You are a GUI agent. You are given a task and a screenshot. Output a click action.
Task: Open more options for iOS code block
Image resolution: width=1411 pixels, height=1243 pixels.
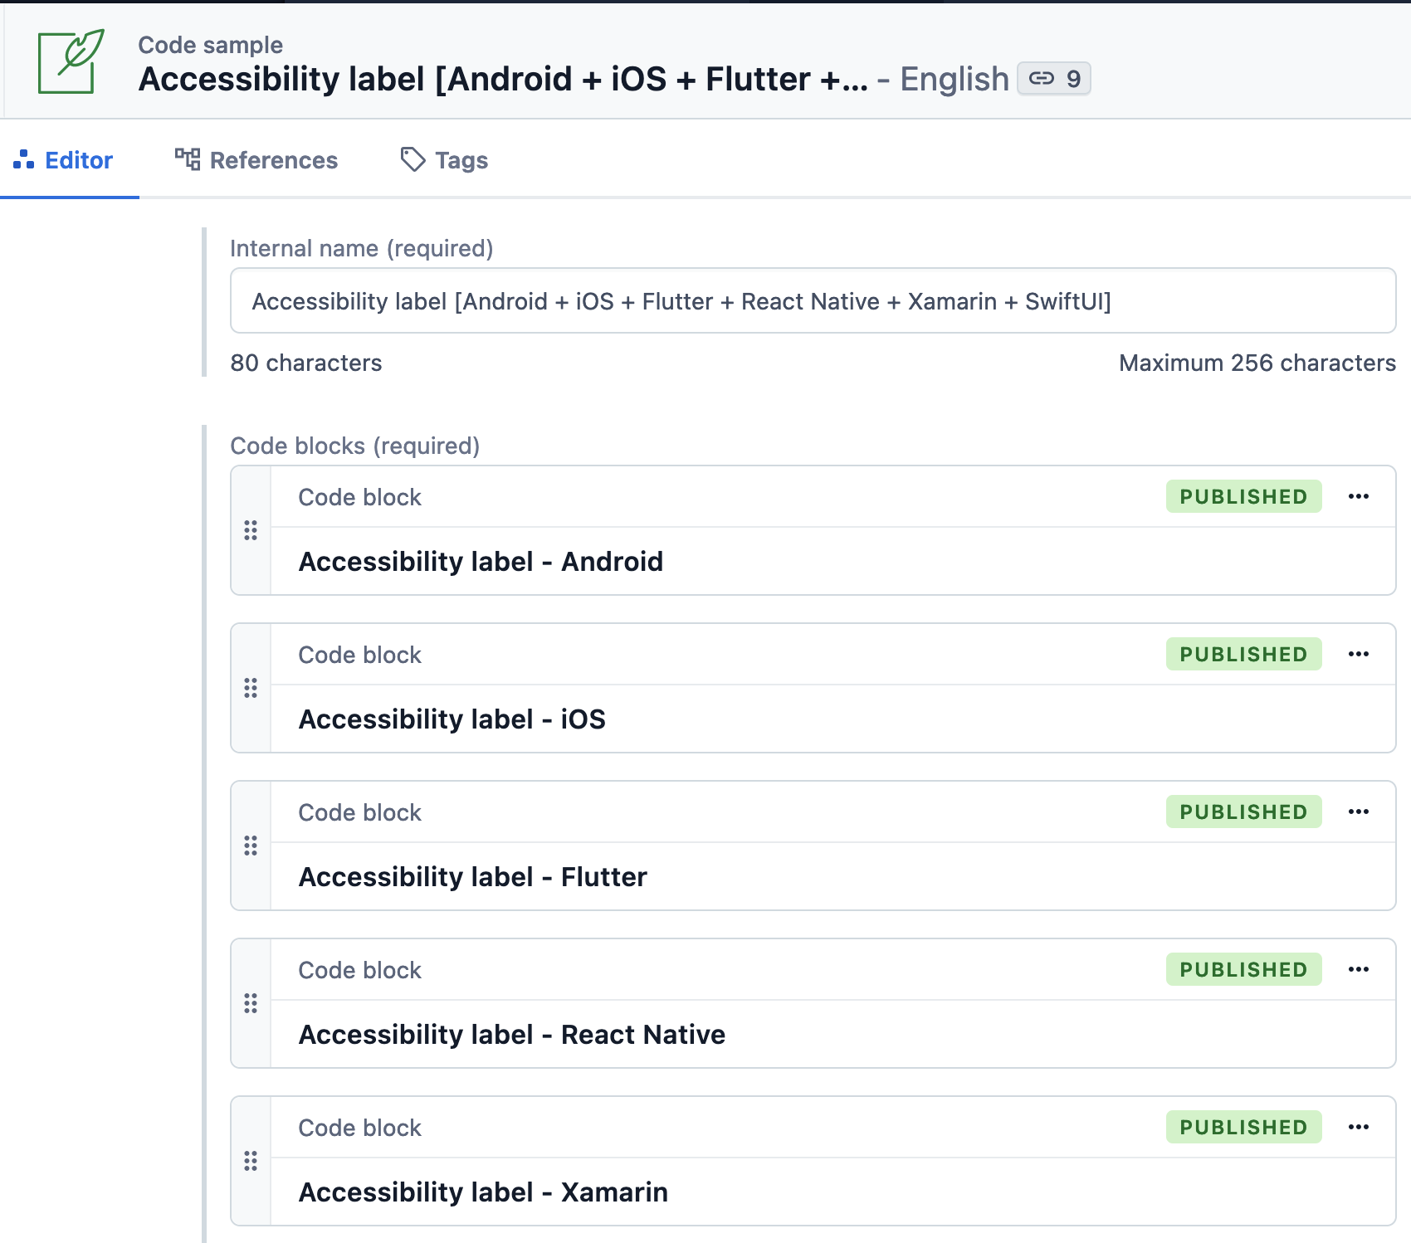1359,654
